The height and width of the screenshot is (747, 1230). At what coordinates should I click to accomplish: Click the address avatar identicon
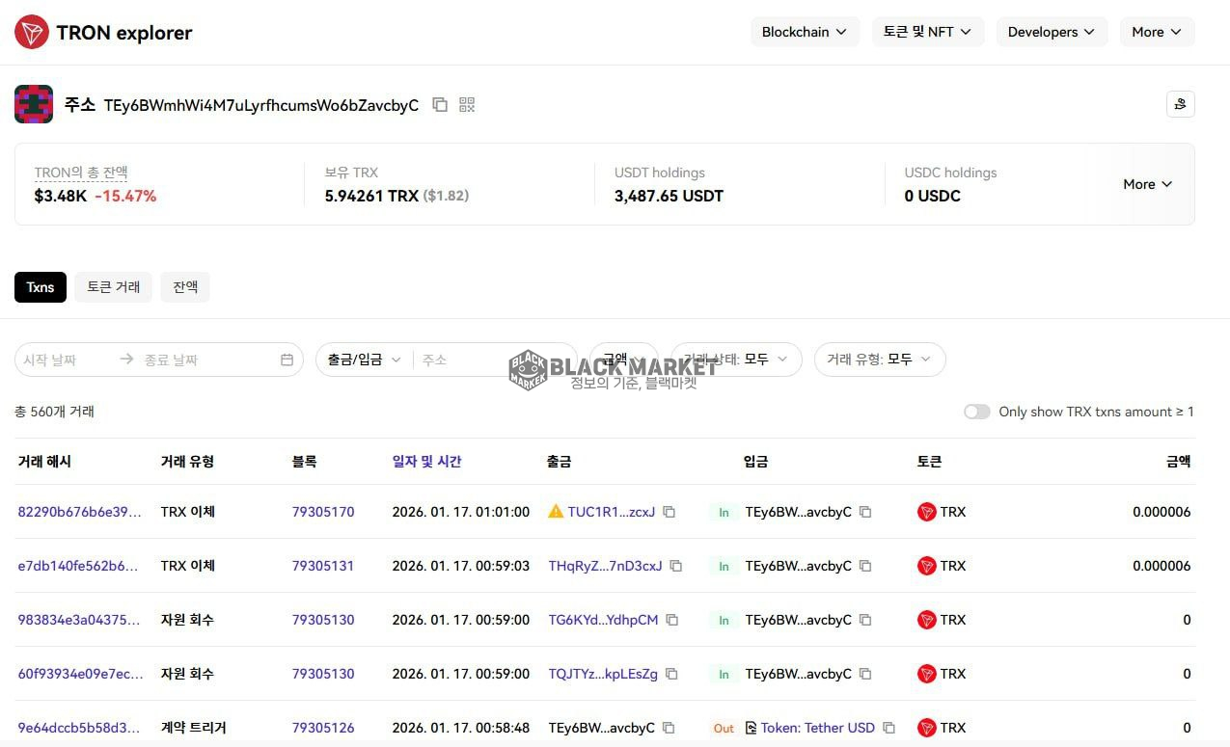[x=34, y=104]
